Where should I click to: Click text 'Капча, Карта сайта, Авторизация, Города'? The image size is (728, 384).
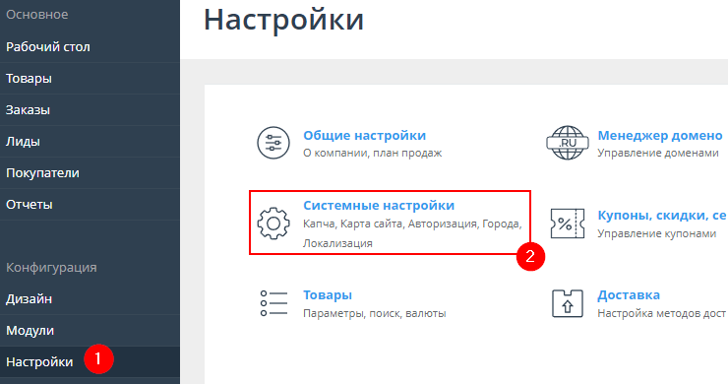click(412, 224)
